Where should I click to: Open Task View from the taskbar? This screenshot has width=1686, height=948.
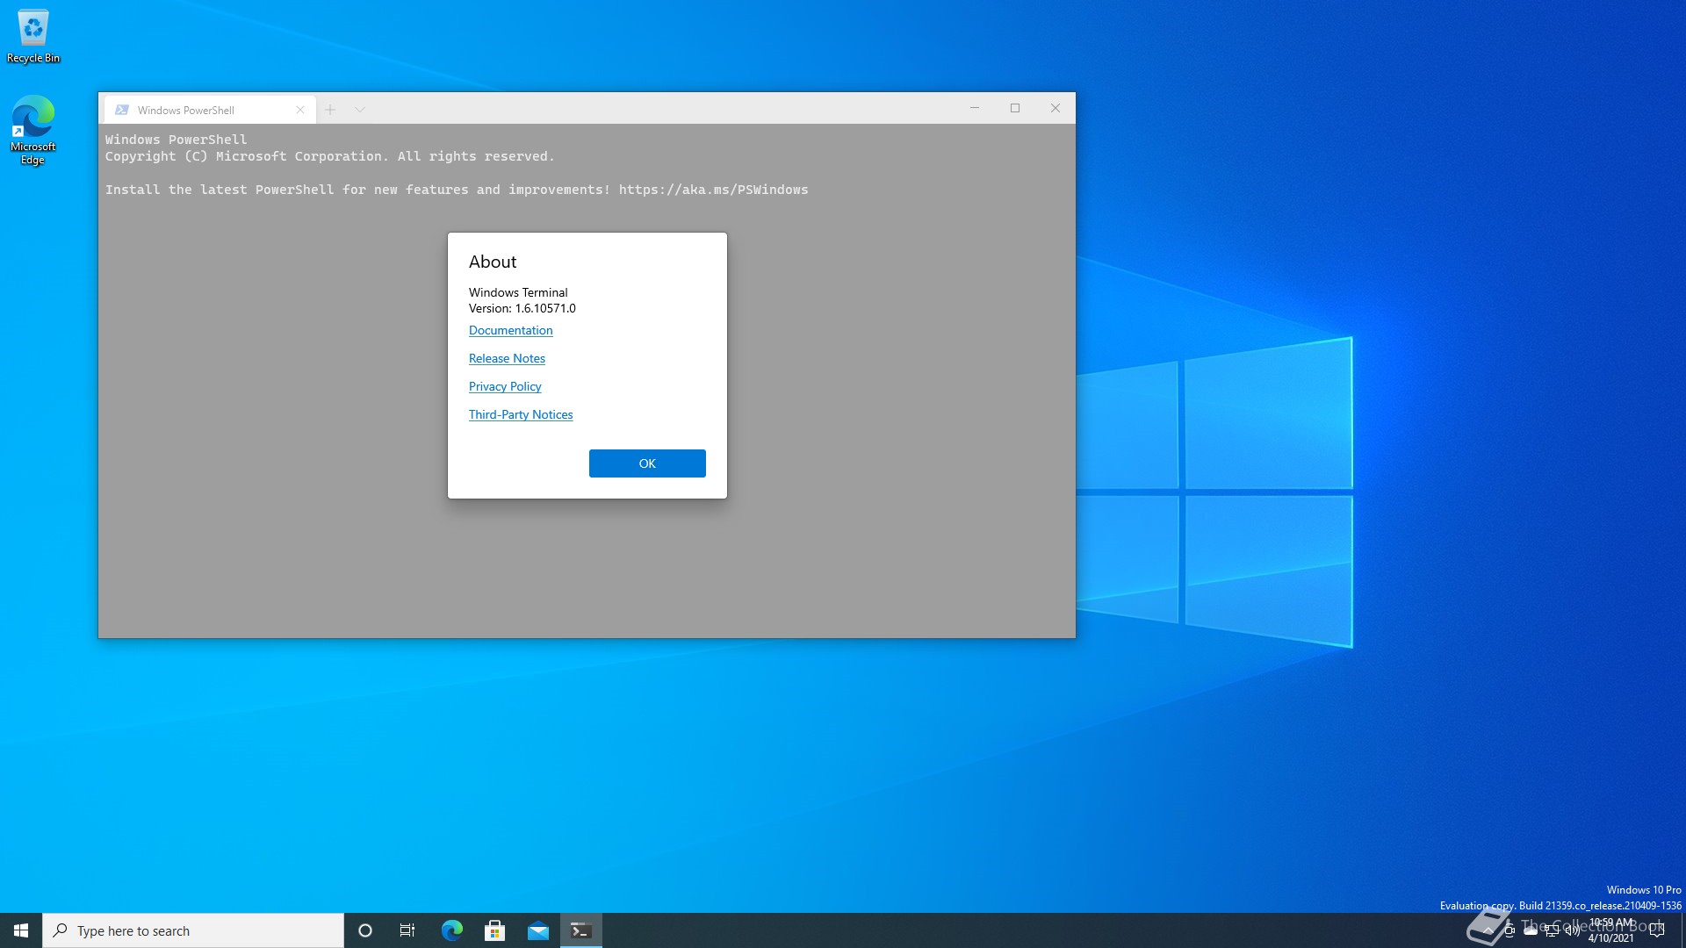407,930
